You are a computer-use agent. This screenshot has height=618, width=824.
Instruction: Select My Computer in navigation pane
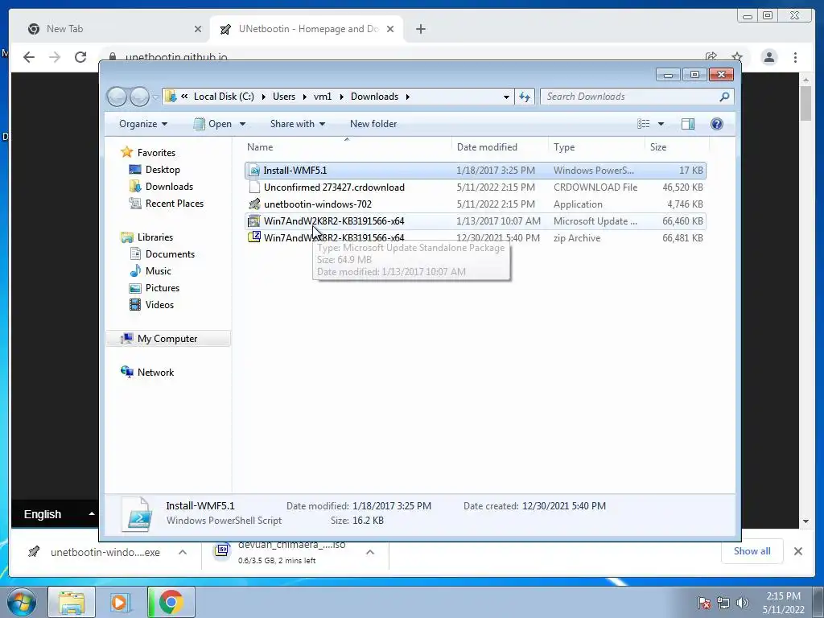(167, 339)
